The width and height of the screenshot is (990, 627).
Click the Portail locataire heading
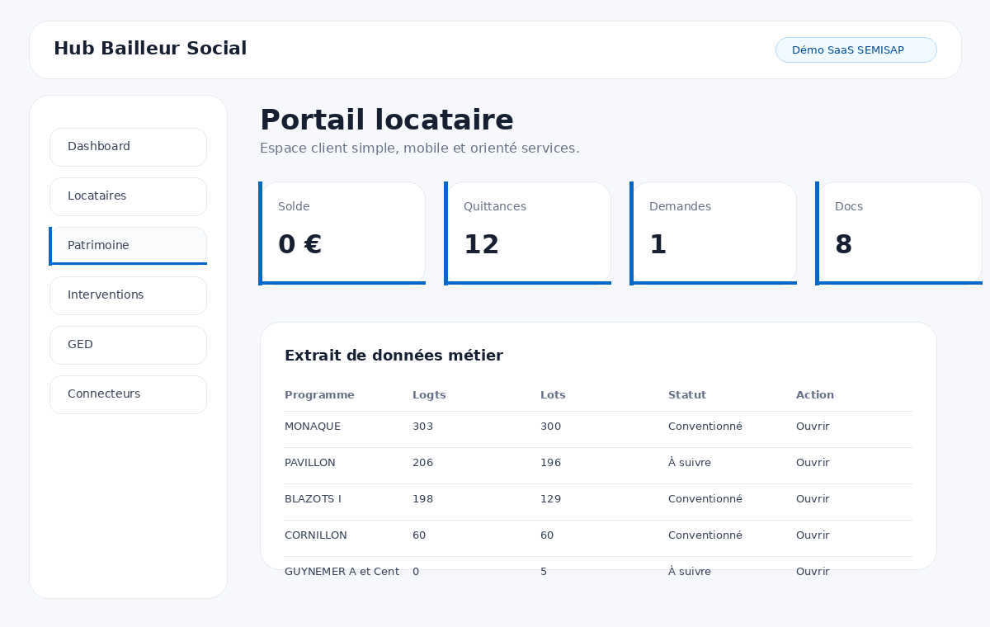tap(387, 120)
